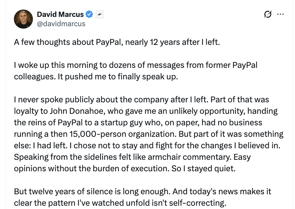
Task: Click the Grok explain-post icon
Action: [x=267, y=14]
